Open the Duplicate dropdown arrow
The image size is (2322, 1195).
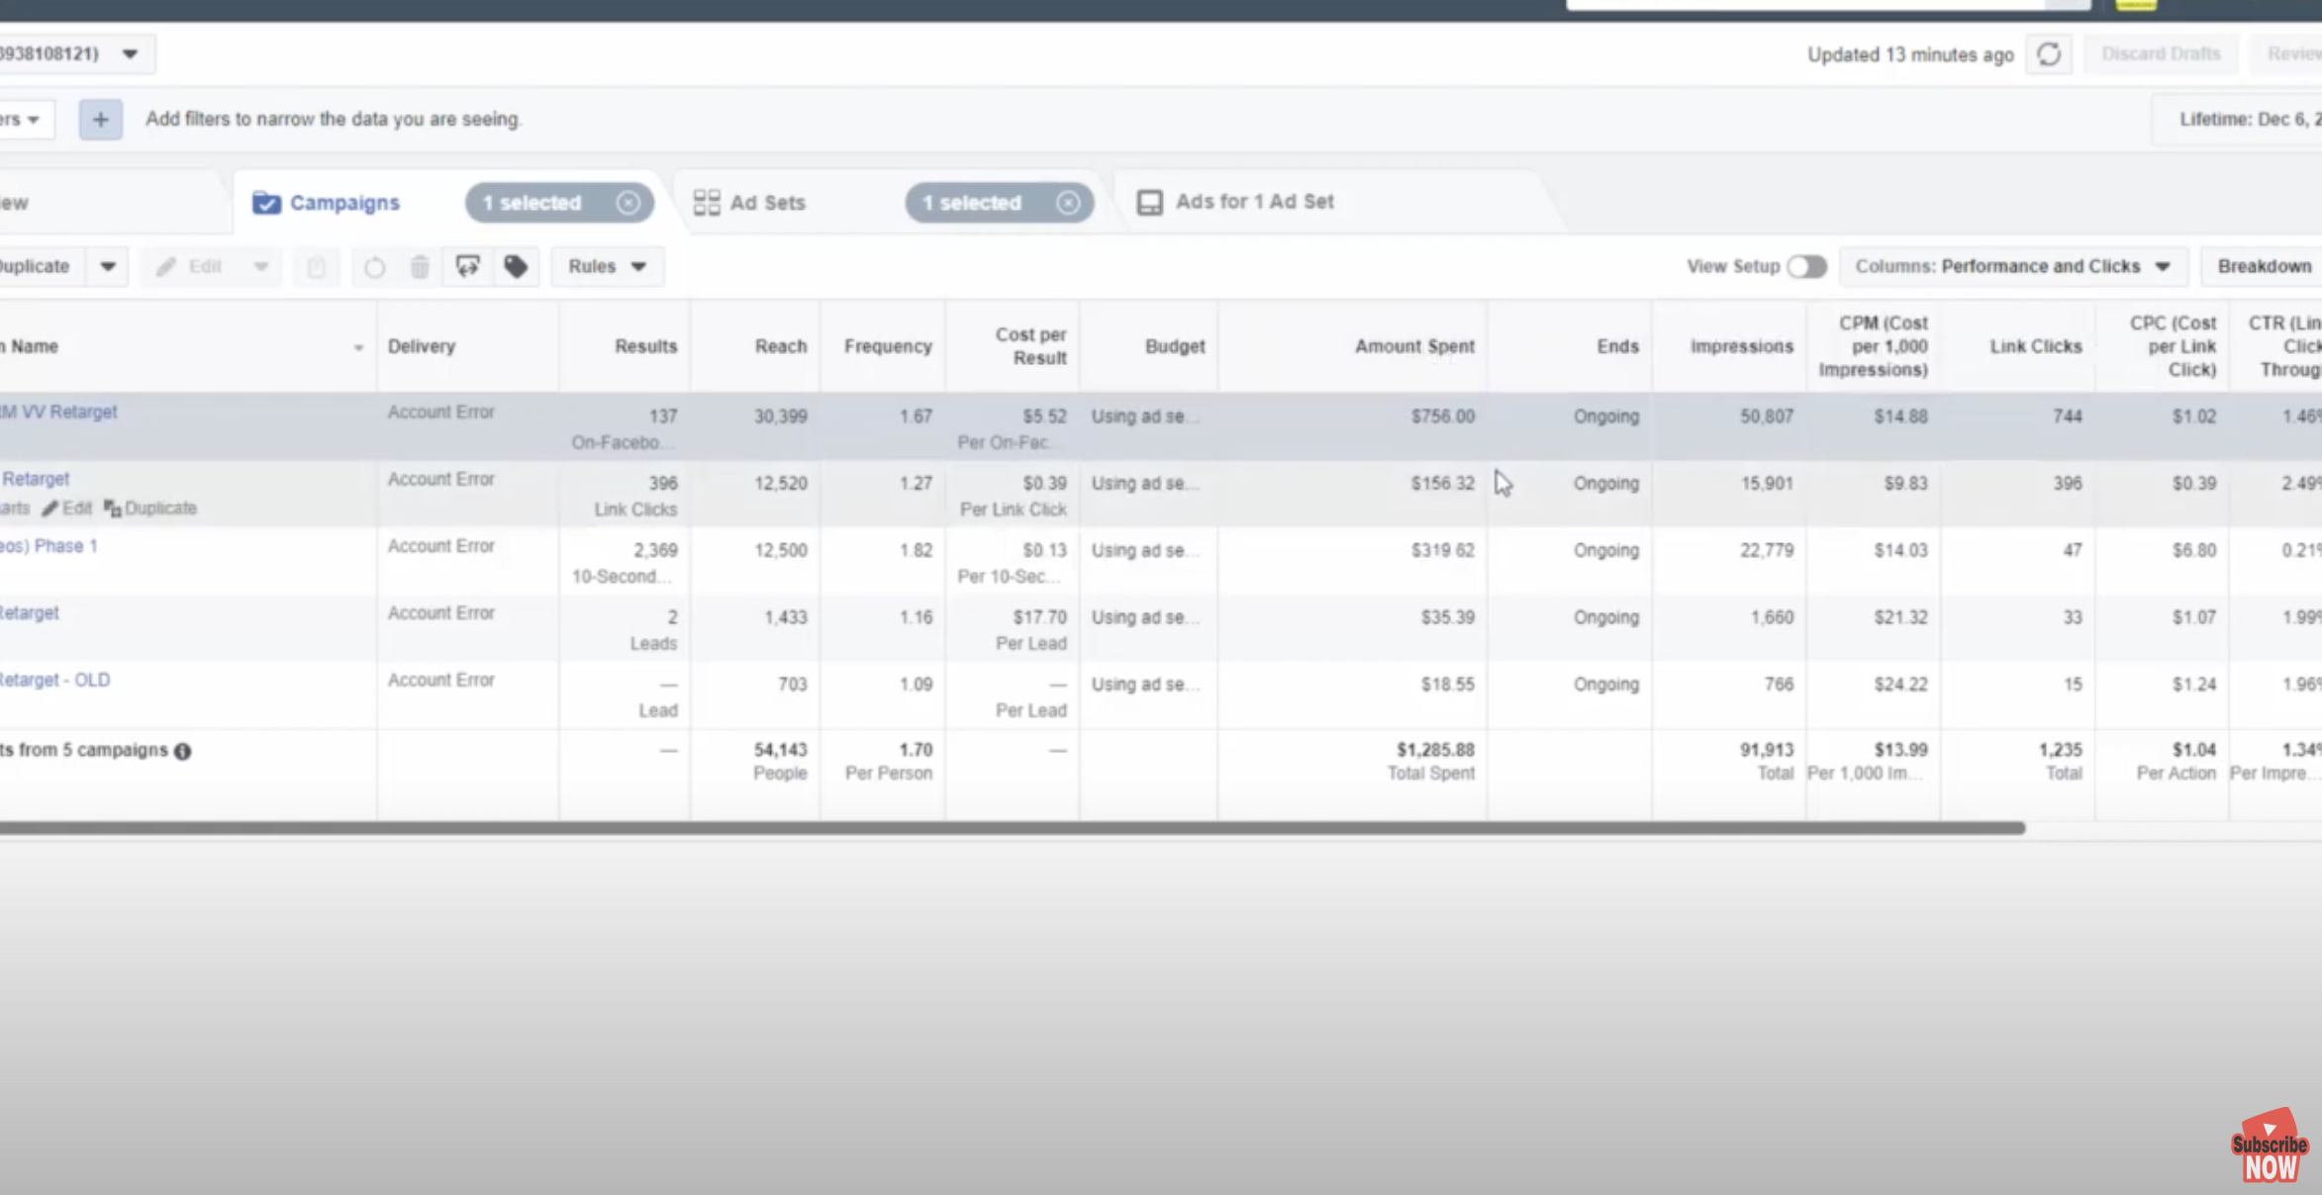point(108,267)
